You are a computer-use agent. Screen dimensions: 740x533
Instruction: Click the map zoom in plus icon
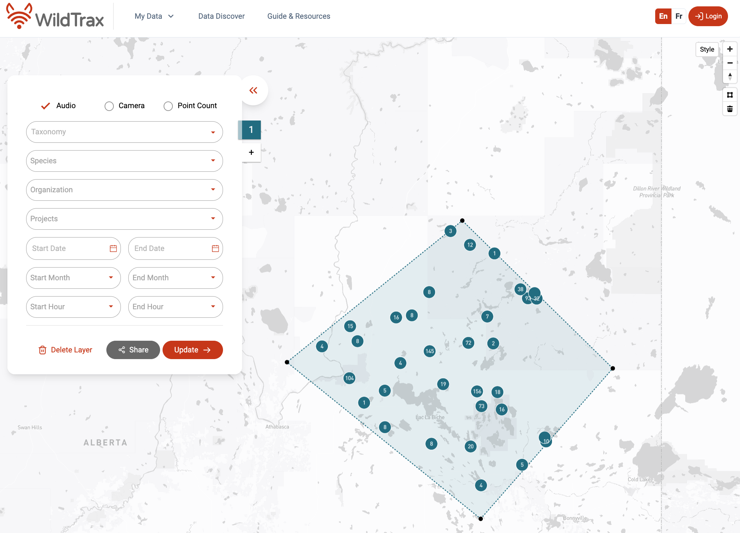click(730, 49)
